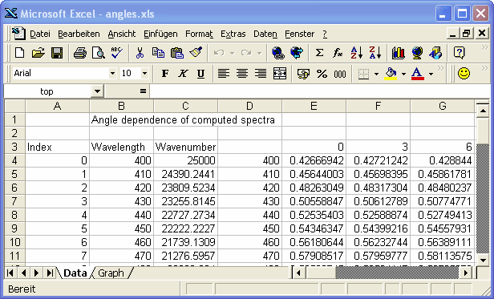Expand the font color dropdown arrow
494x299 pixels.
click(431, 74)
